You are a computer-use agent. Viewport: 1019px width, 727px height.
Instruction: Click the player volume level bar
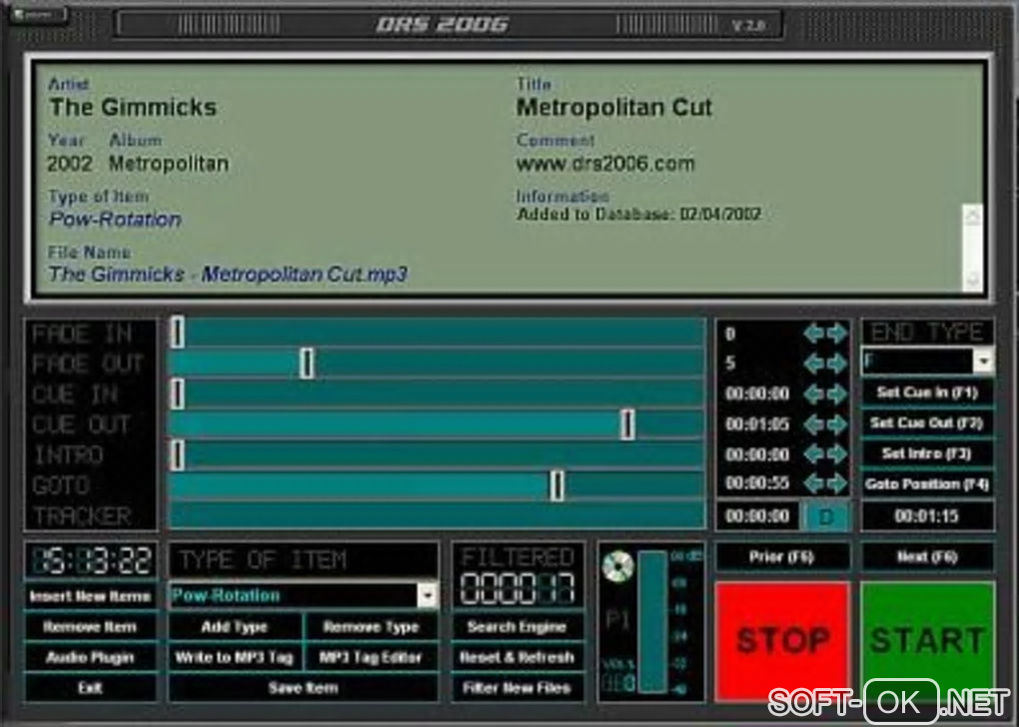651,622
